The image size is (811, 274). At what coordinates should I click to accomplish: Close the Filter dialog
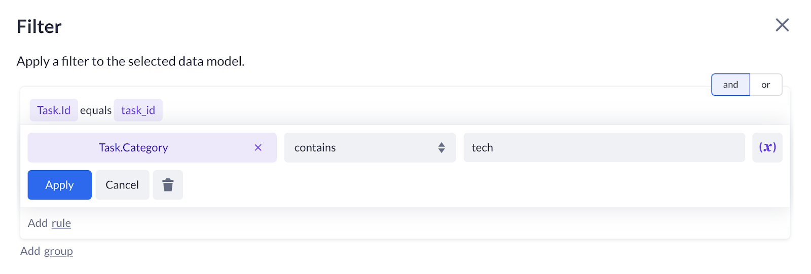[782, 25]
